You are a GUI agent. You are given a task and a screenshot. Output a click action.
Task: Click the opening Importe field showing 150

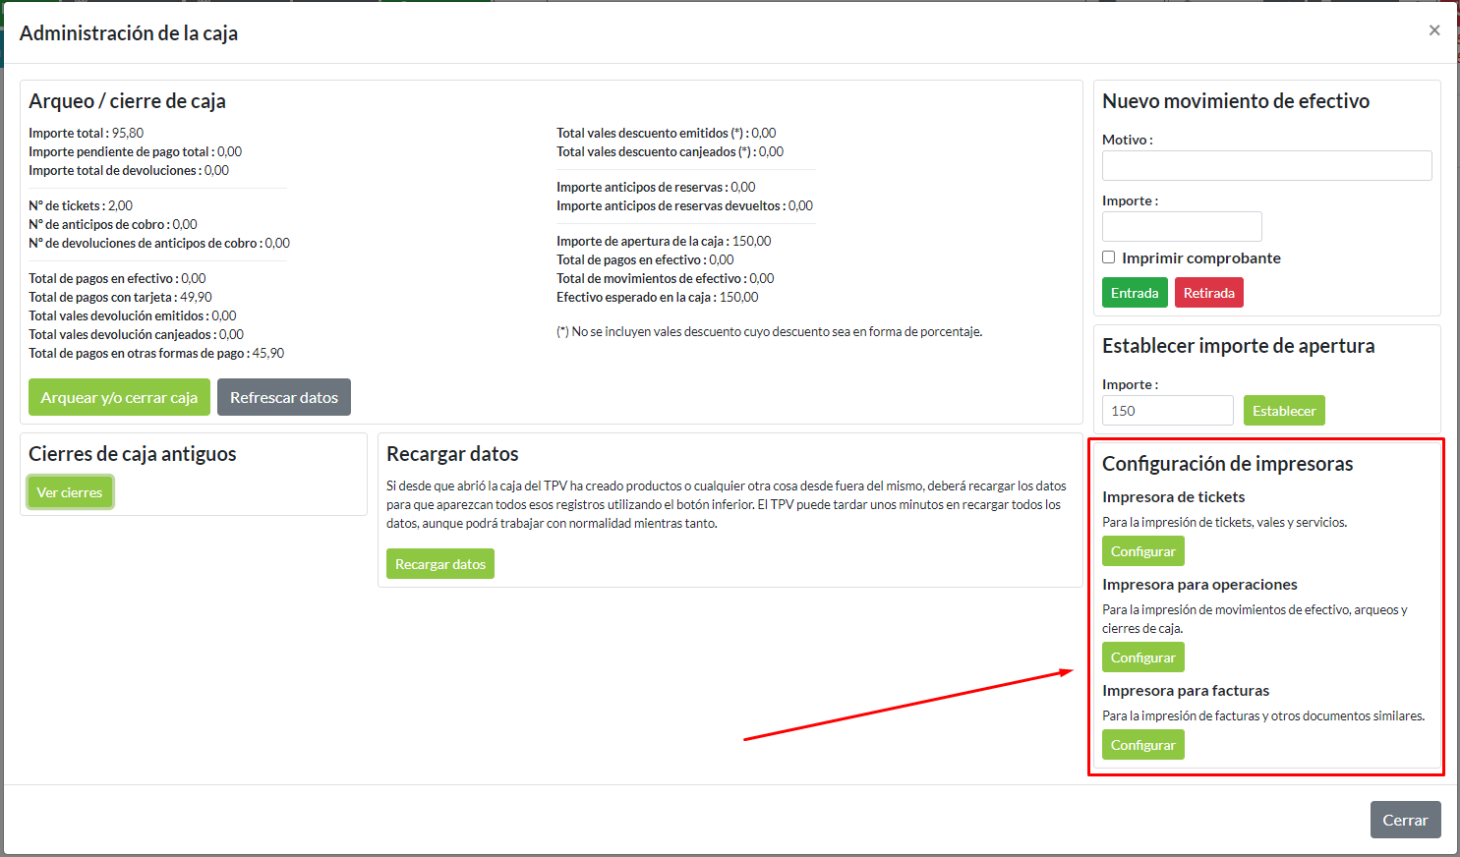click(x=1167, y=411)
